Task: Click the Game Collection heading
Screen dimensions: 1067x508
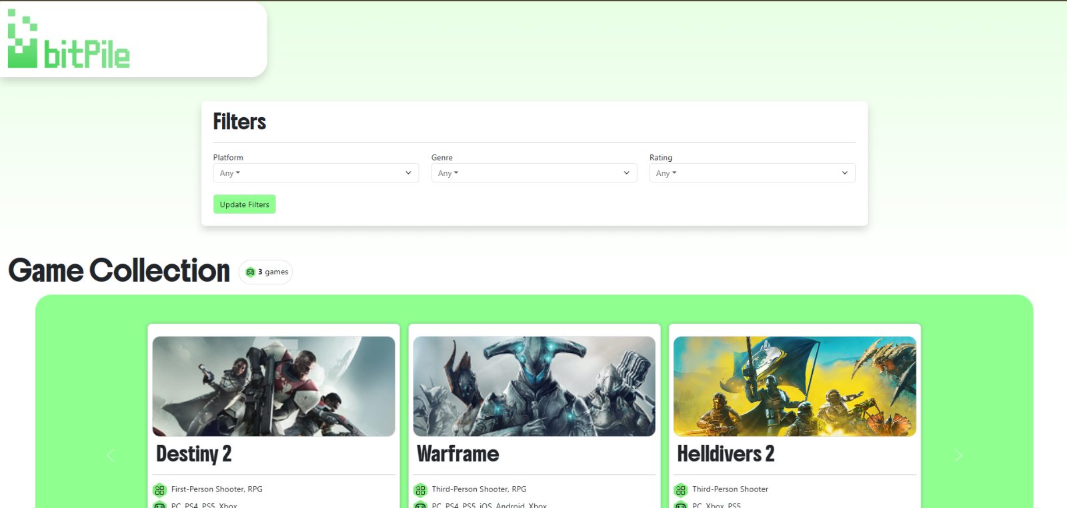Action: (x=119, y=270)
